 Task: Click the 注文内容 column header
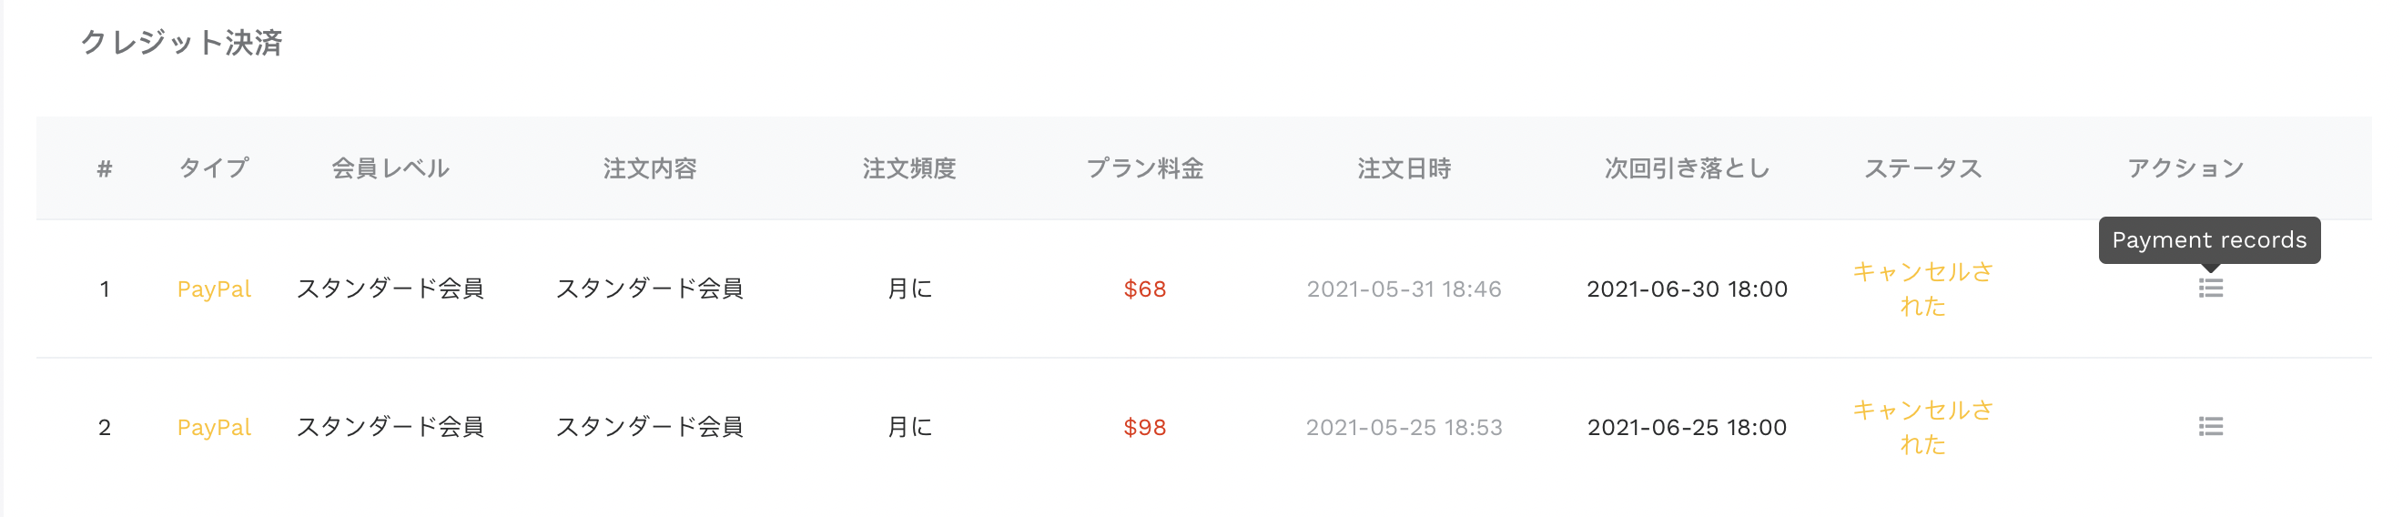pyautogui.click(x=649, y=168)
